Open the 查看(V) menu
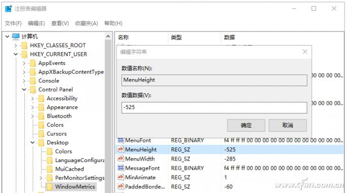 coord(60,23)
